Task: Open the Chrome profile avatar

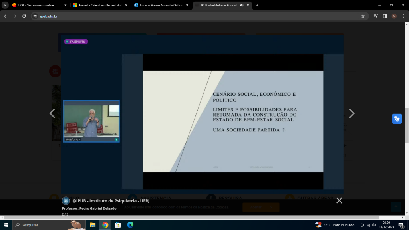Action: 394,16
